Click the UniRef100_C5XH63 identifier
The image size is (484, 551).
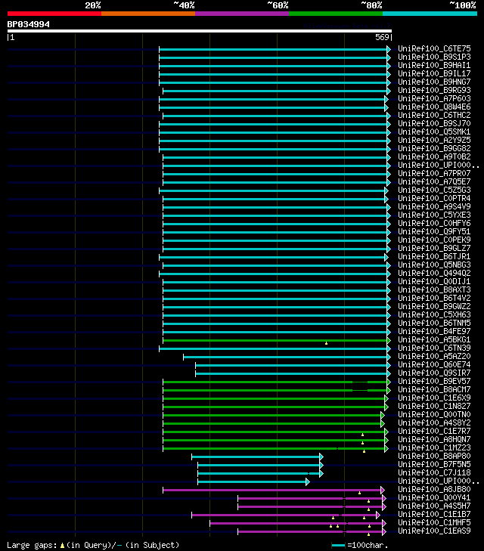tap(434, 315)
